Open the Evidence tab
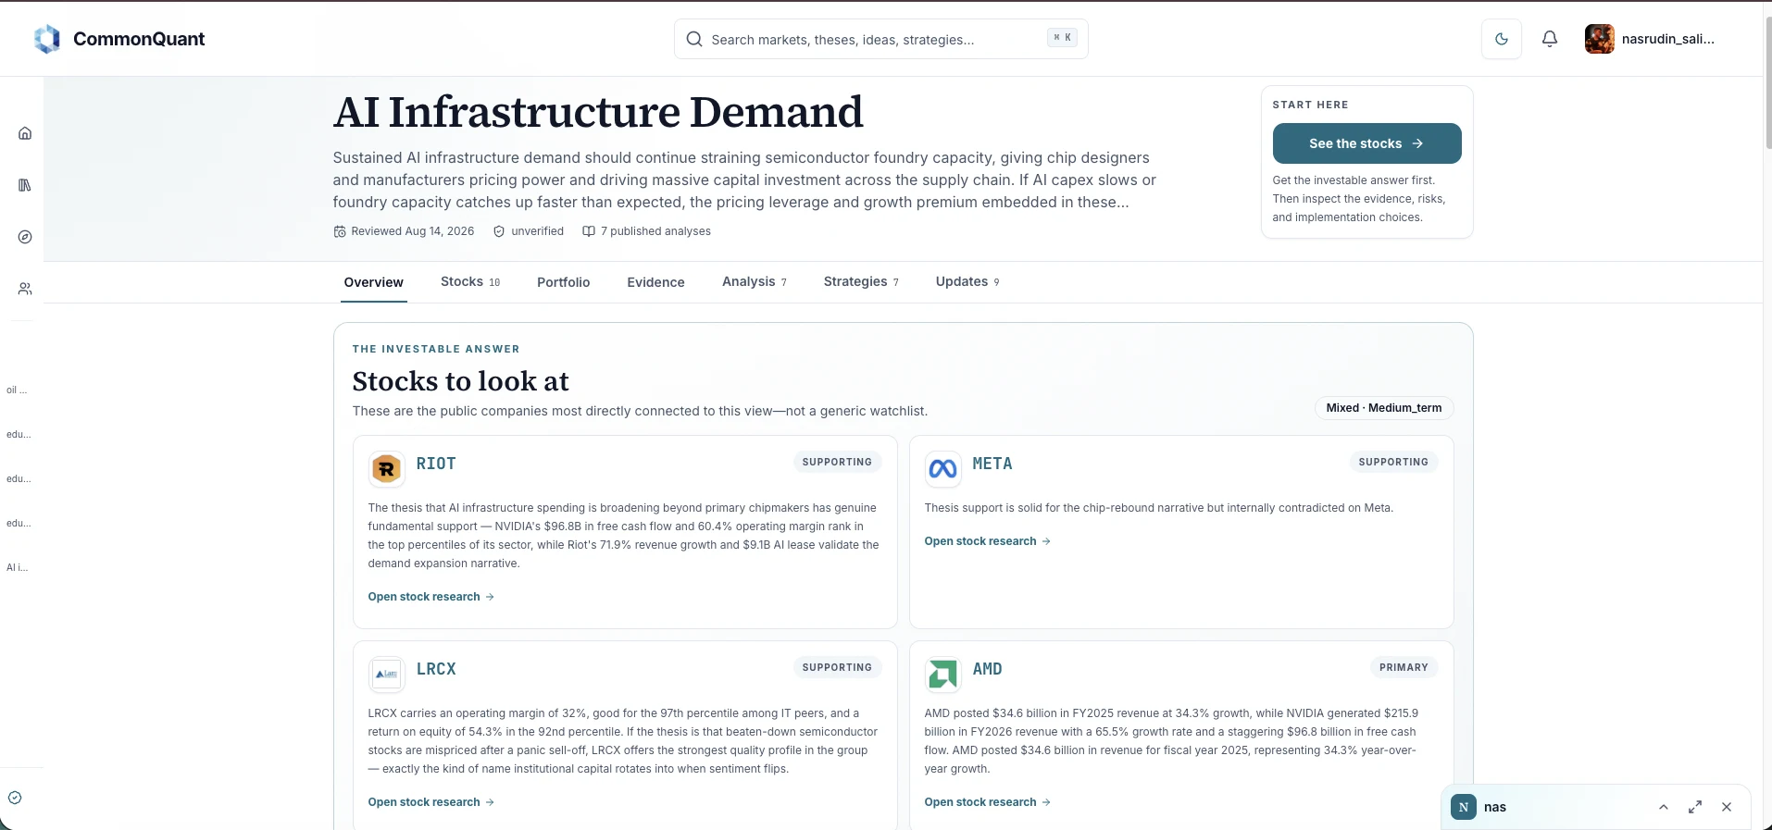This screenshot has height=830, width=1772. pos(655,282)
